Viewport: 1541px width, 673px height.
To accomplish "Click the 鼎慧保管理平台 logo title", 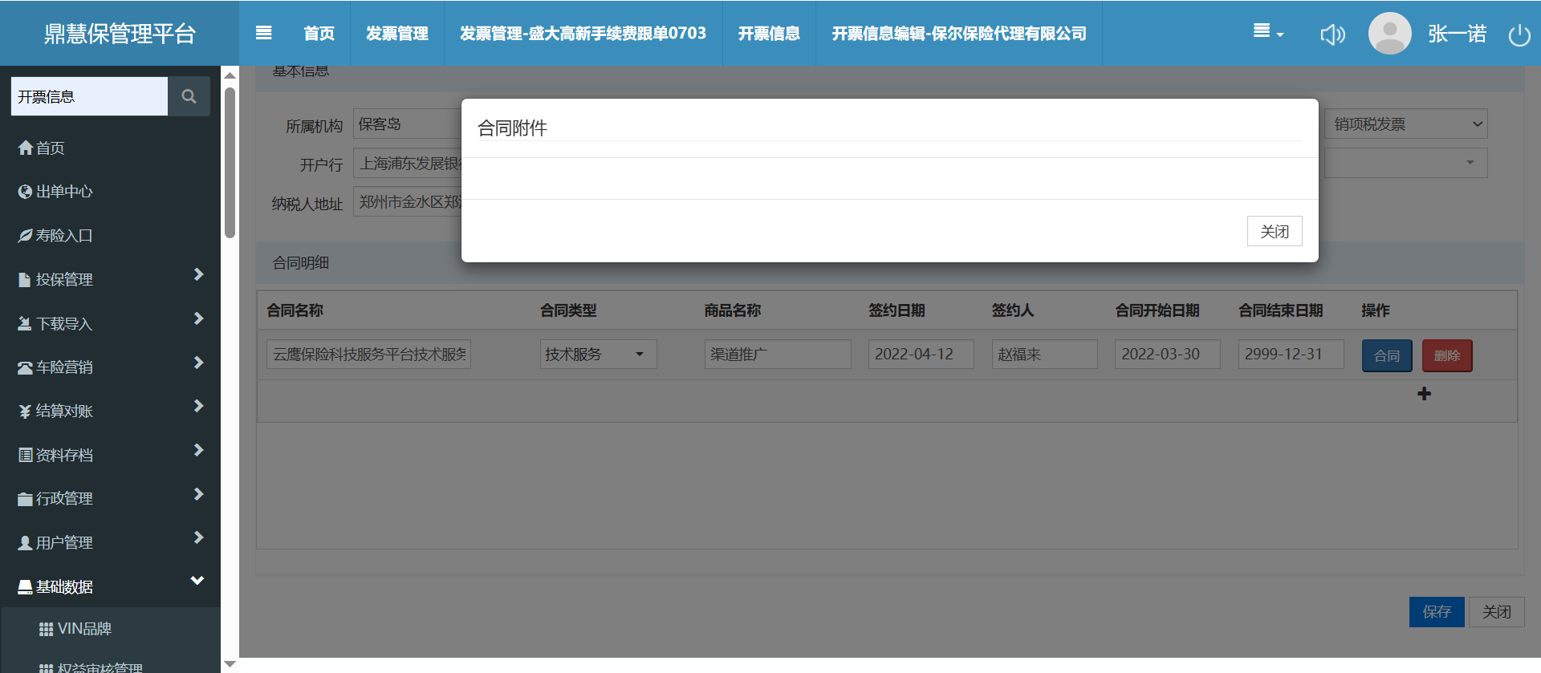I will 120,34.
